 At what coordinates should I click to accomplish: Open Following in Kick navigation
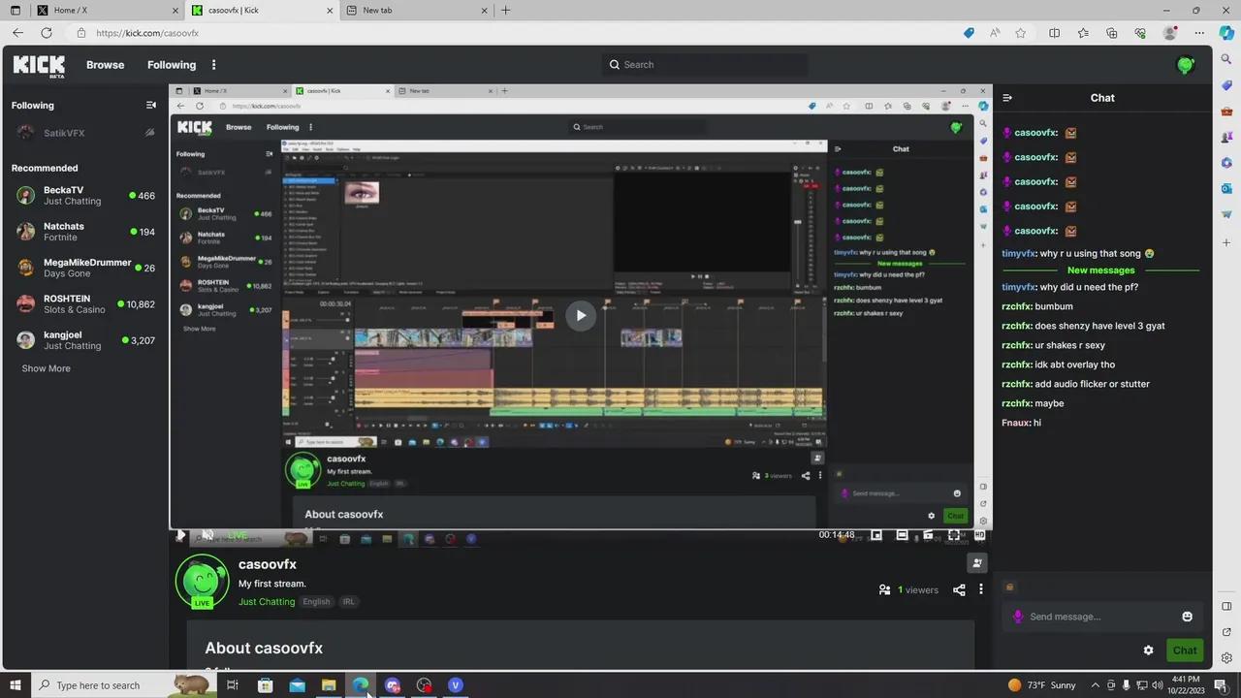pos(172,65)
